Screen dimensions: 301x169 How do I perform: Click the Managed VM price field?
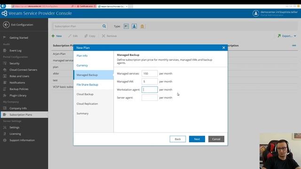[150, 81]
